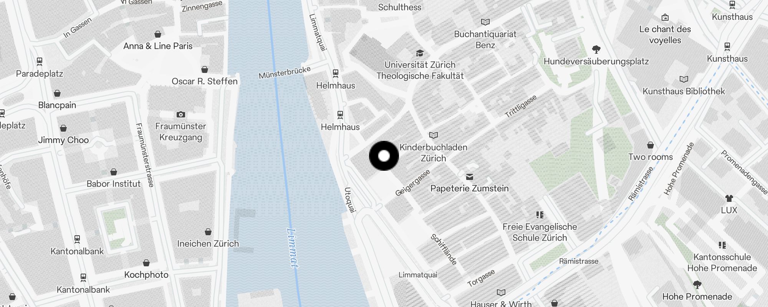The image size is (768, 307).
Task: Click the Limmat river label
Action: [292, 248]
